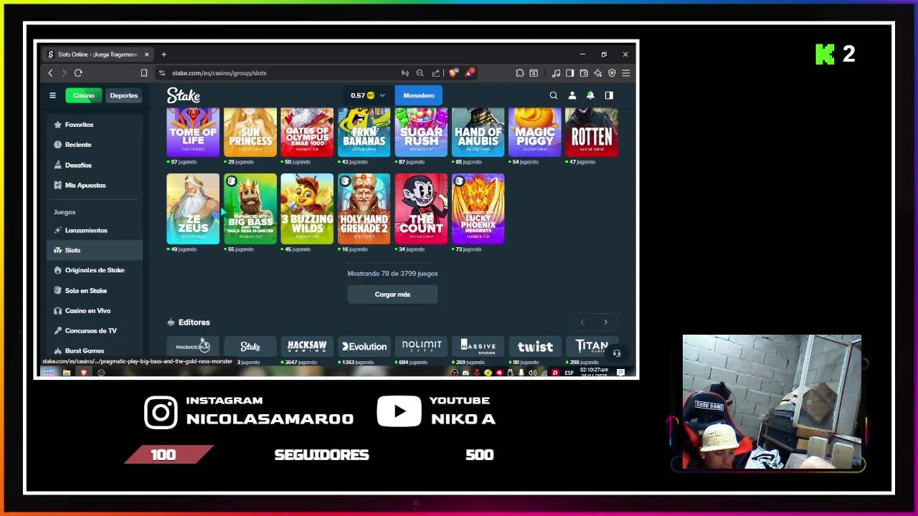Open the Stake search magnifier
This screenshot has height=516, width=918.
[x=554, y=95]
